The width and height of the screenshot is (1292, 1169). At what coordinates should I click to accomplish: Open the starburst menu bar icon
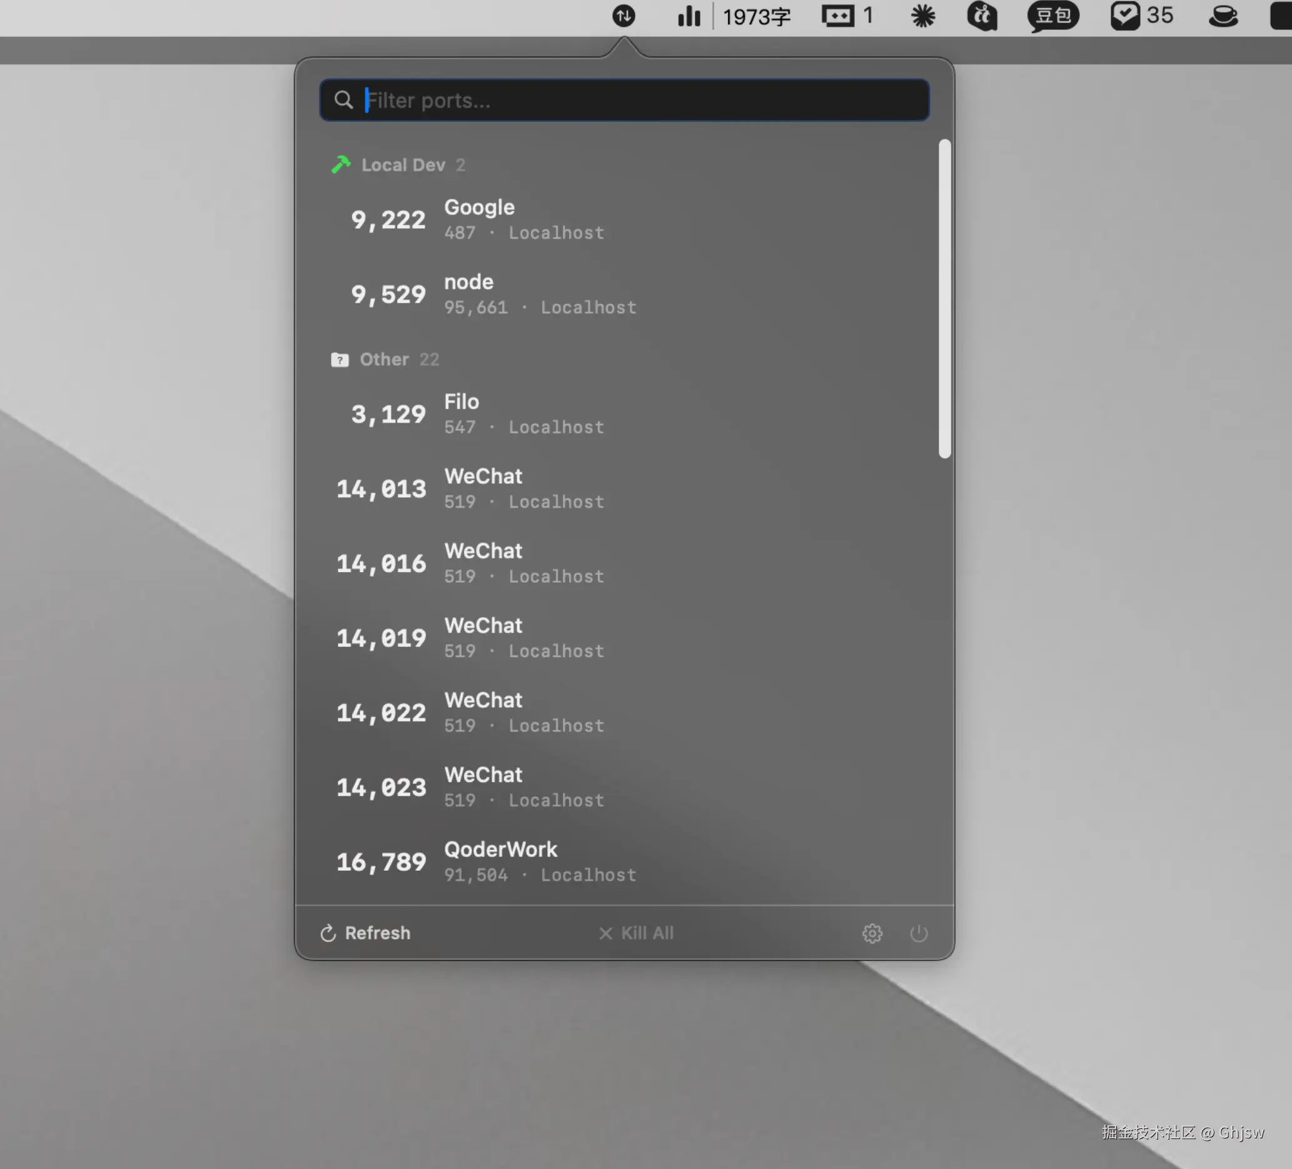pos(923,16)
